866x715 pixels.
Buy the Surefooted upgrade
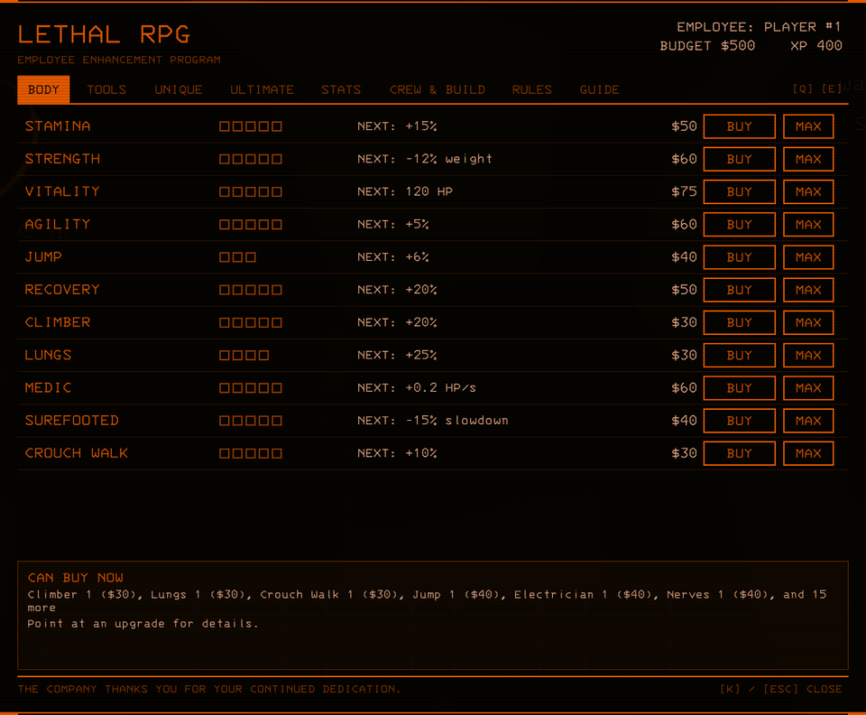tap(739, 421)
